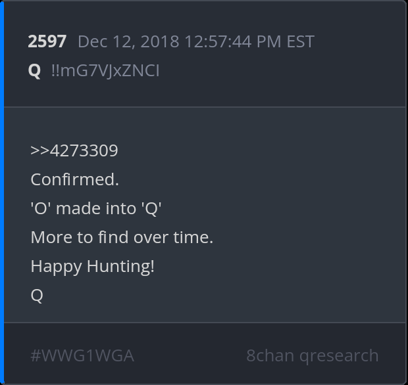
Task: Select the bold author name Q in header
Action: coord(34,70)
